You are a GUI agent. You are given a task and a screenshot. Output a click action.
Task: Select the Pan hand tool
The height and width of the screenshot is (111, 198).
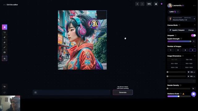(5, 27)
